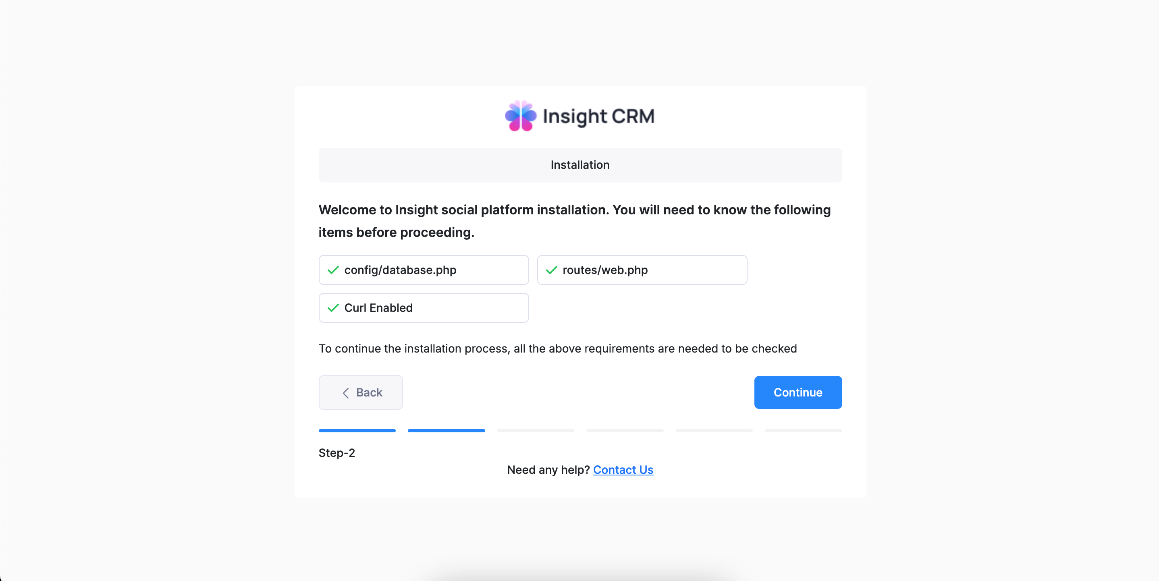Click the second blue progress segment
The image size is (1159, 581).
tap(446, 431)
